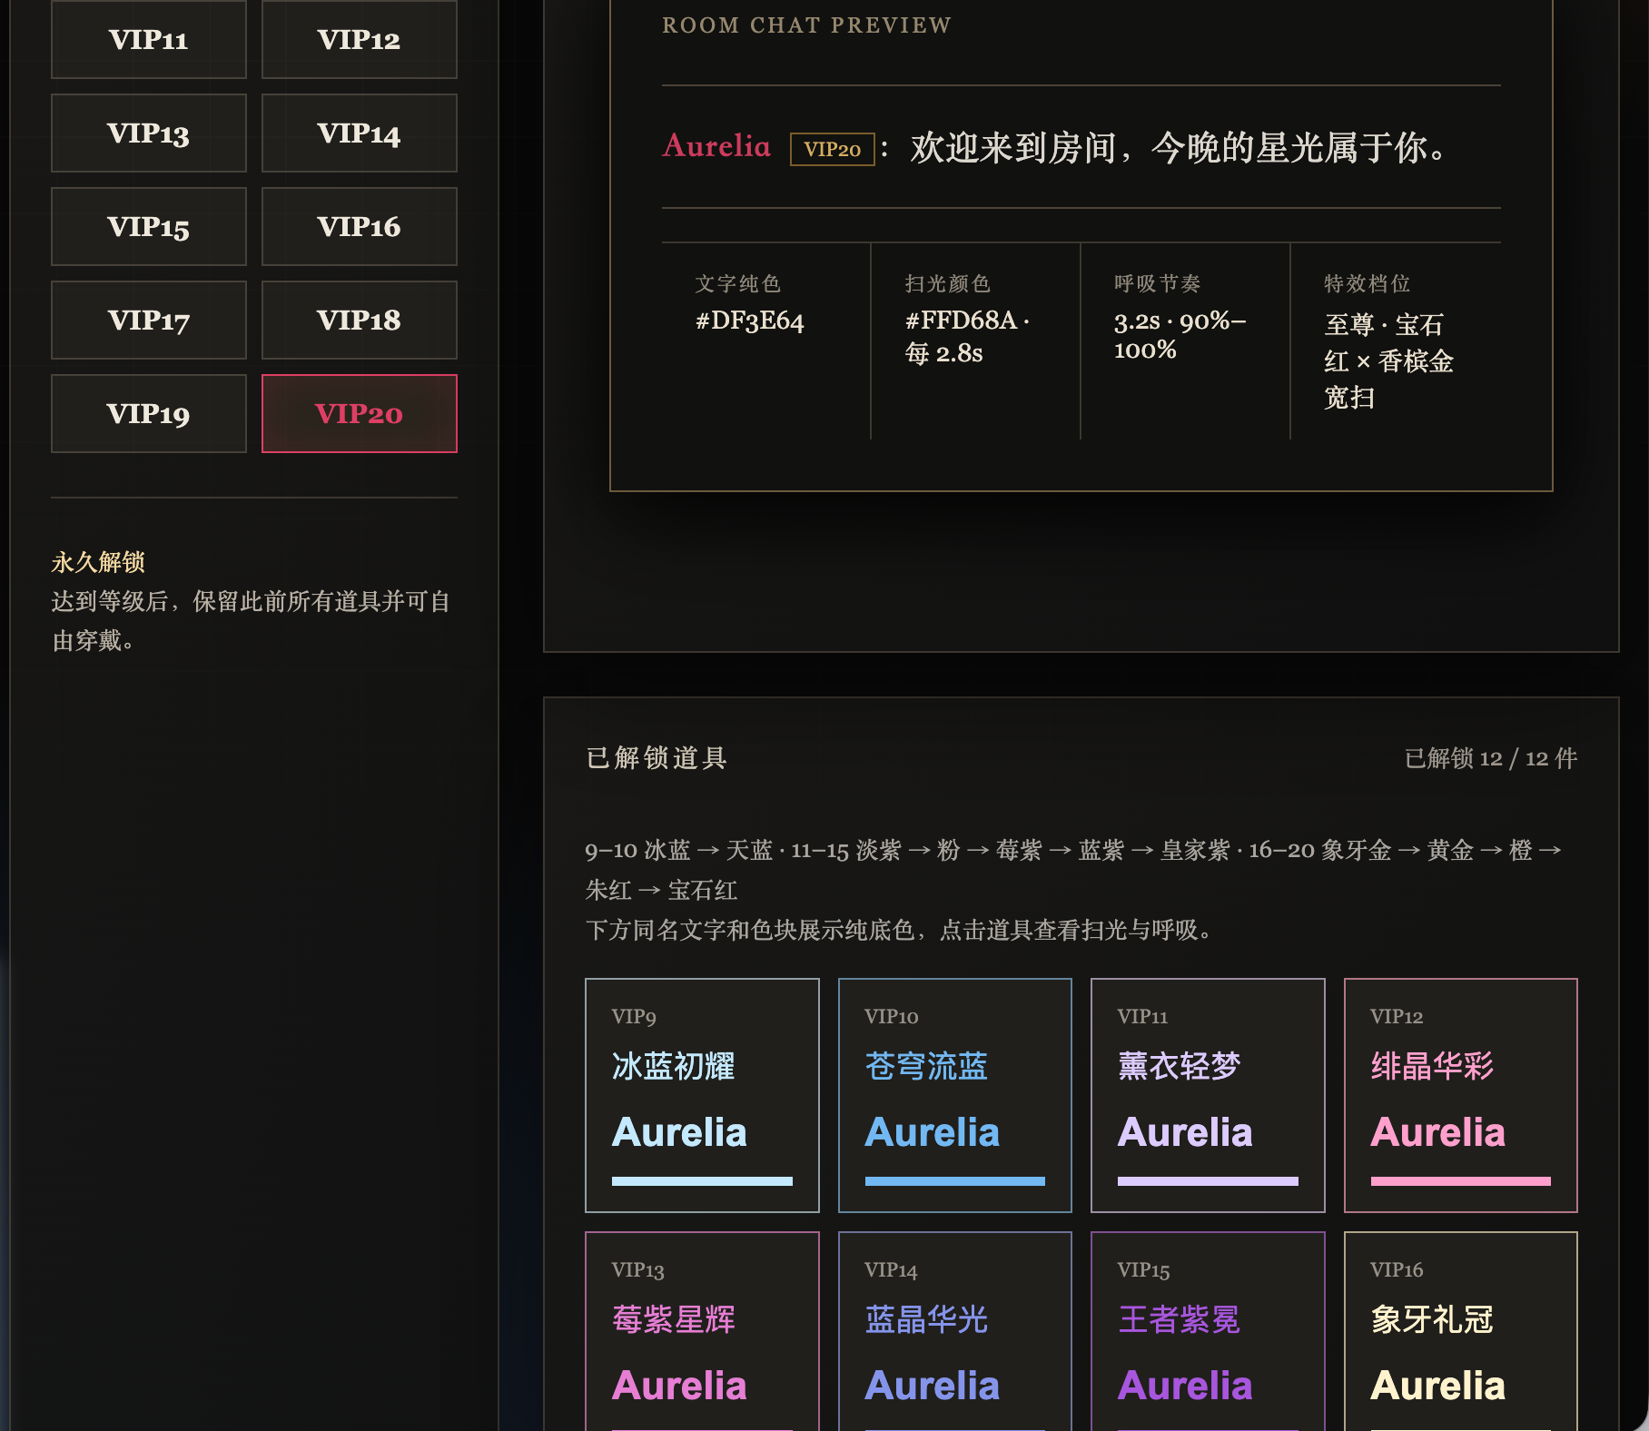
Task: Click the 至尊 · 宝石红 effect tier value
Action: 1388,361
